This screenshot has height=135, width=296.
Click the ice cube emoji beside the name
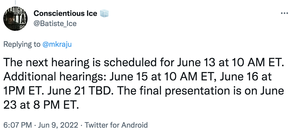[x=104, y=13]
